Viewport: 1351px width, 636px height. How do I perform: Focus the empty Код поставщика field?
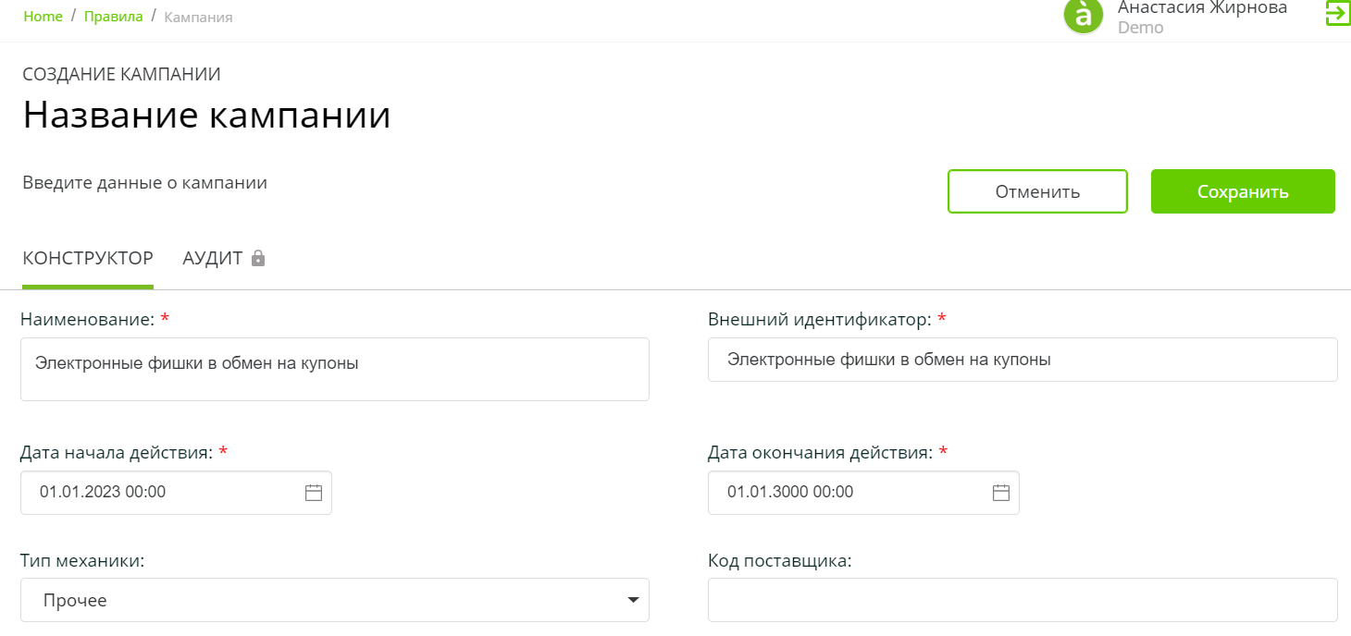point(1023,601)
